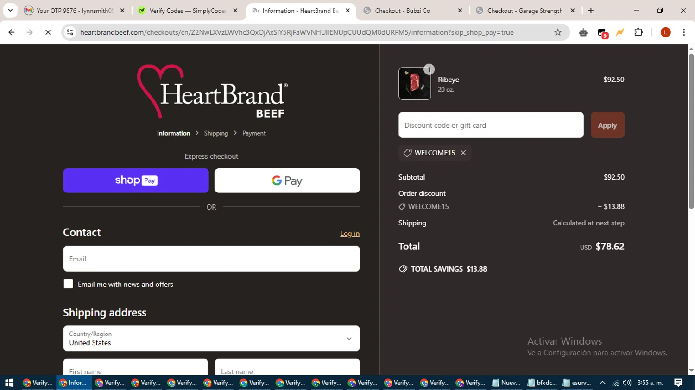Image resolution: width=695 pixels, height=390 pixels.
Task: Check Email me with news and offers
Action: (68, 284)
